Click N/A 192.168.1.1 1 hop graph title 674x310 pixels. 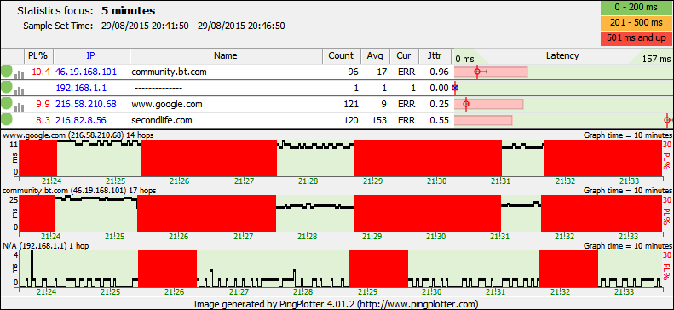click(46, 245)
